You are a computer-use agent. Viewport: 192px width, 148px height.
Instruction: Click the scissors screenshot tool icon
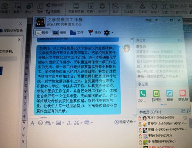[77, 123]
